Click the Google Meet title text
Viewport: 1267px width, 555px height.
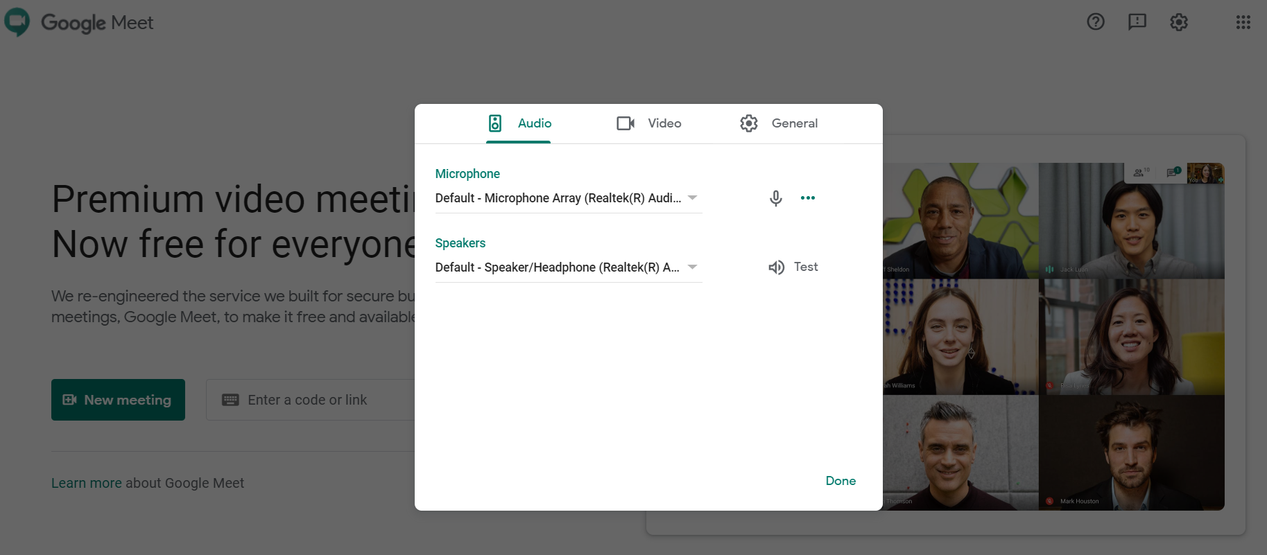point(97,23)
